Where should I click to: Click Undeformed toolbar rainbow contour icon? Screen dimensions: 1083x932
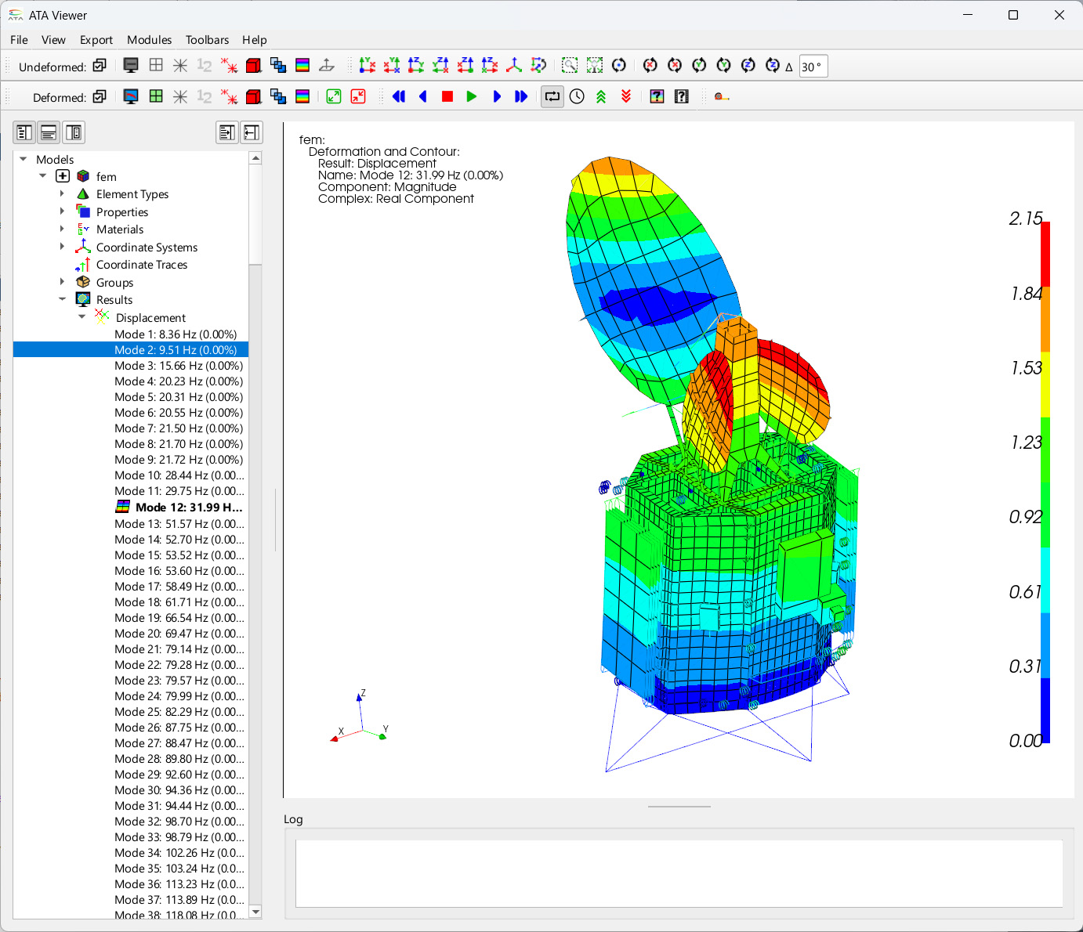coord(302,66)
